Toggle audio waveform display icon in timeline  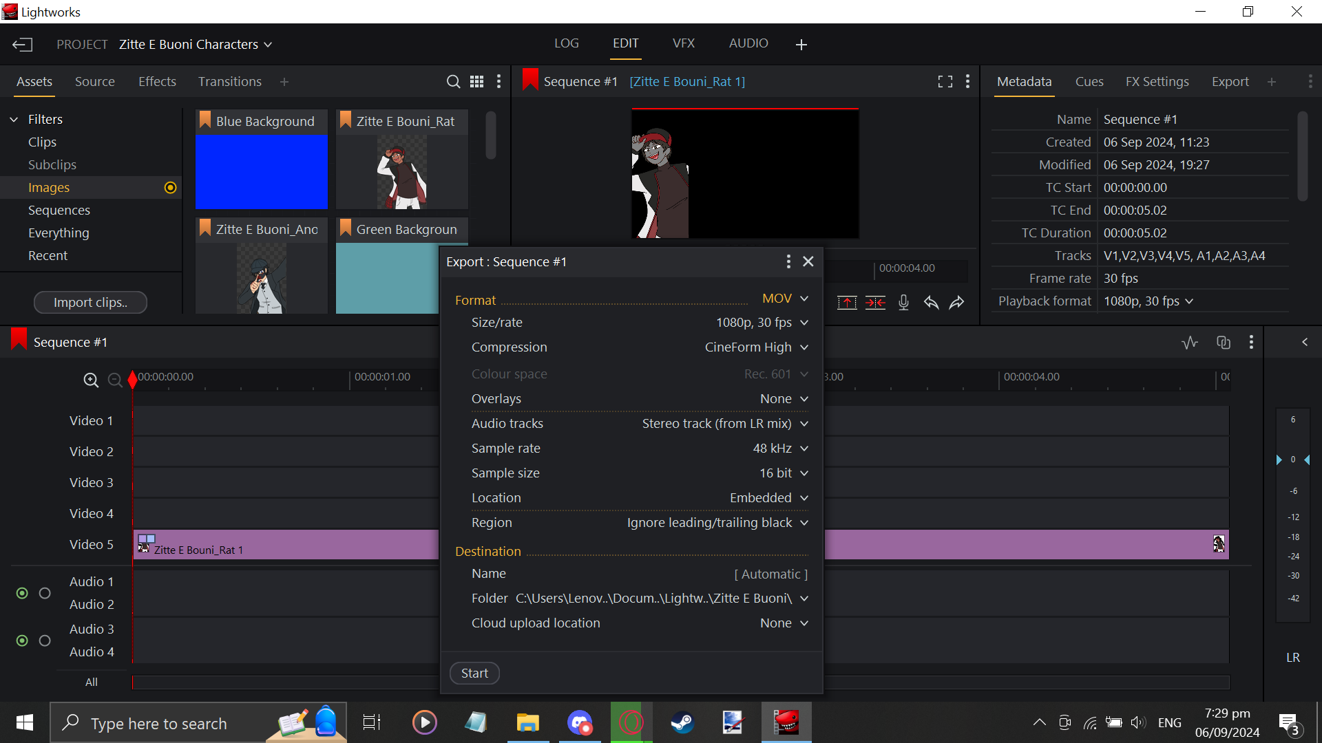pos(1190,343)
